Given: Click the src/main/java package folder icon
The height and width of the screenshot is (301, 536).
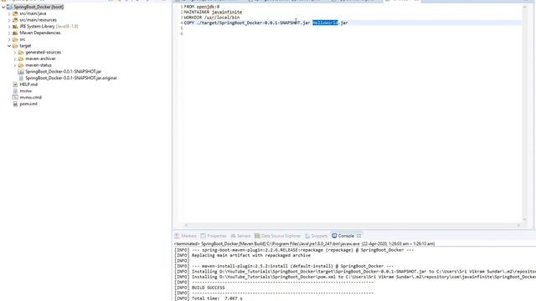Looking at the screenshot, I should pos(15,13).
